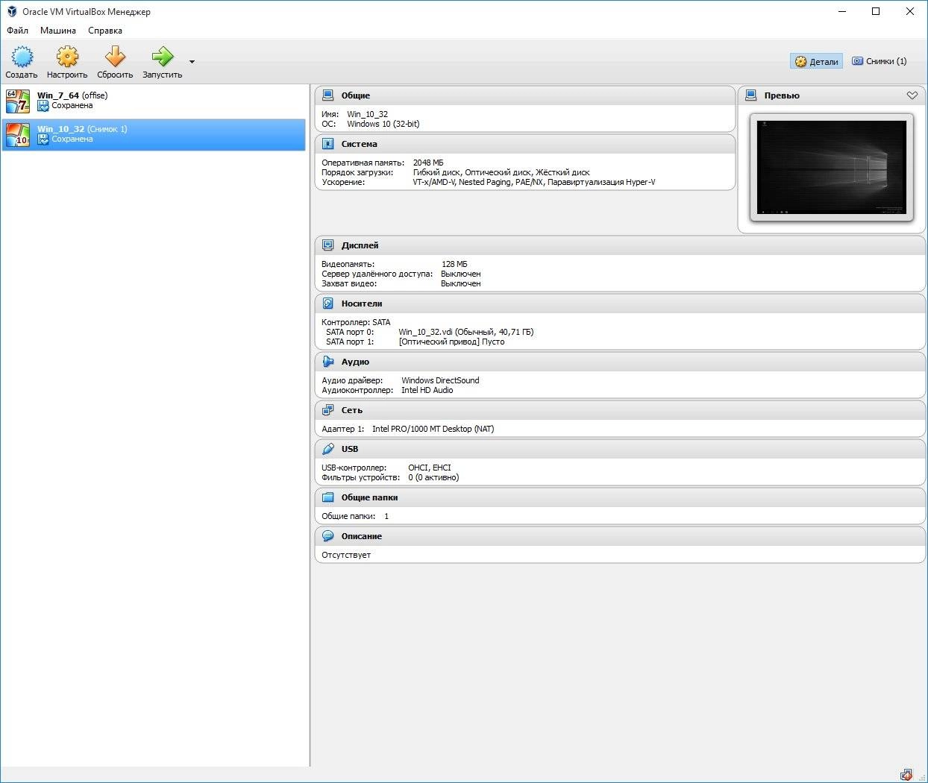Click the saved-state icon under Win_7_64
Image resolution: width=928 pixels, height=783 pixels.
43,106
